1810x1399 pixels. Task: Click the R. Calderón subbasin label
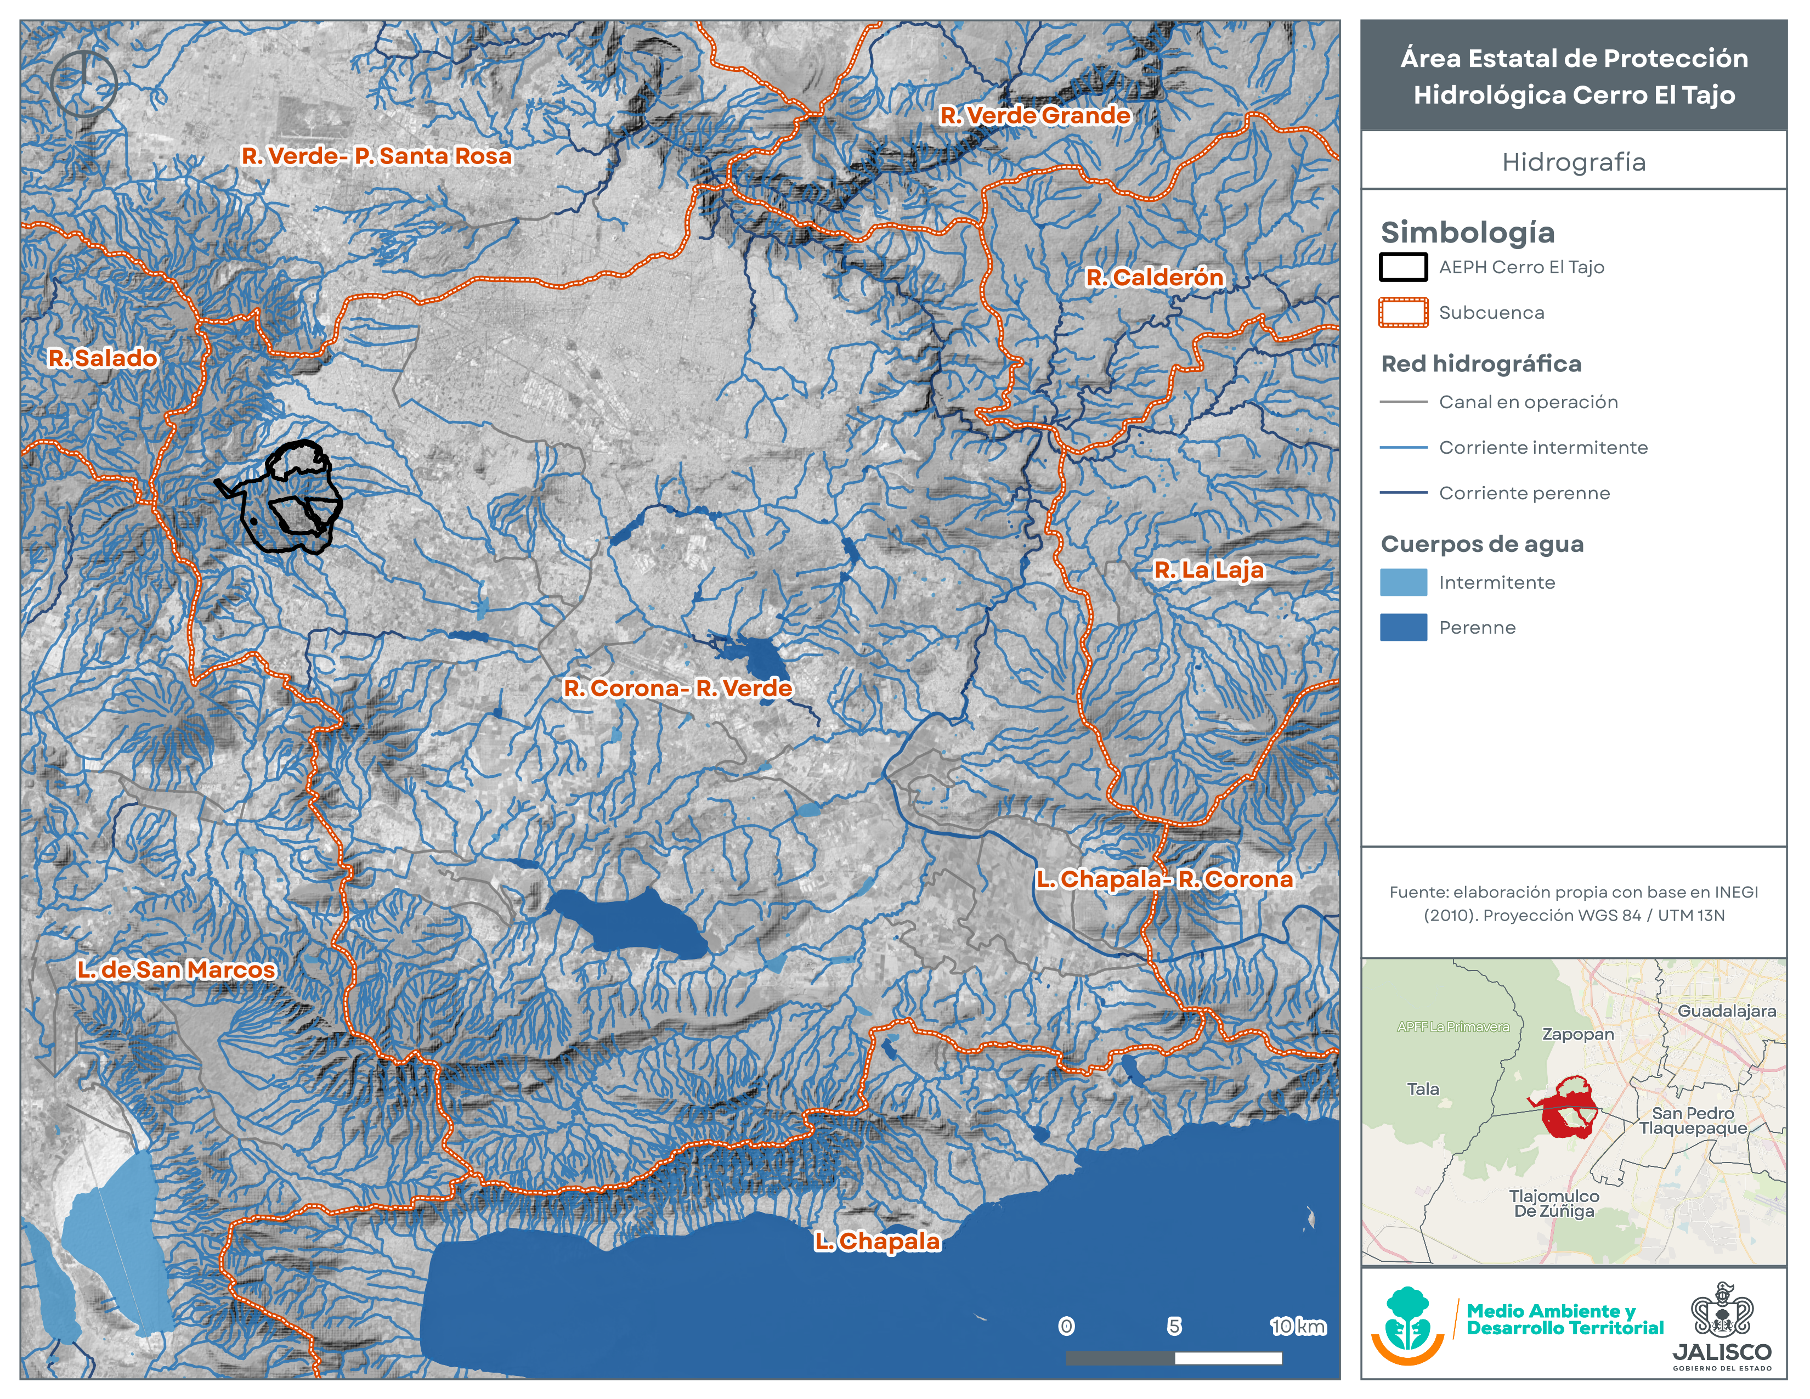(x=1155, y=277)
